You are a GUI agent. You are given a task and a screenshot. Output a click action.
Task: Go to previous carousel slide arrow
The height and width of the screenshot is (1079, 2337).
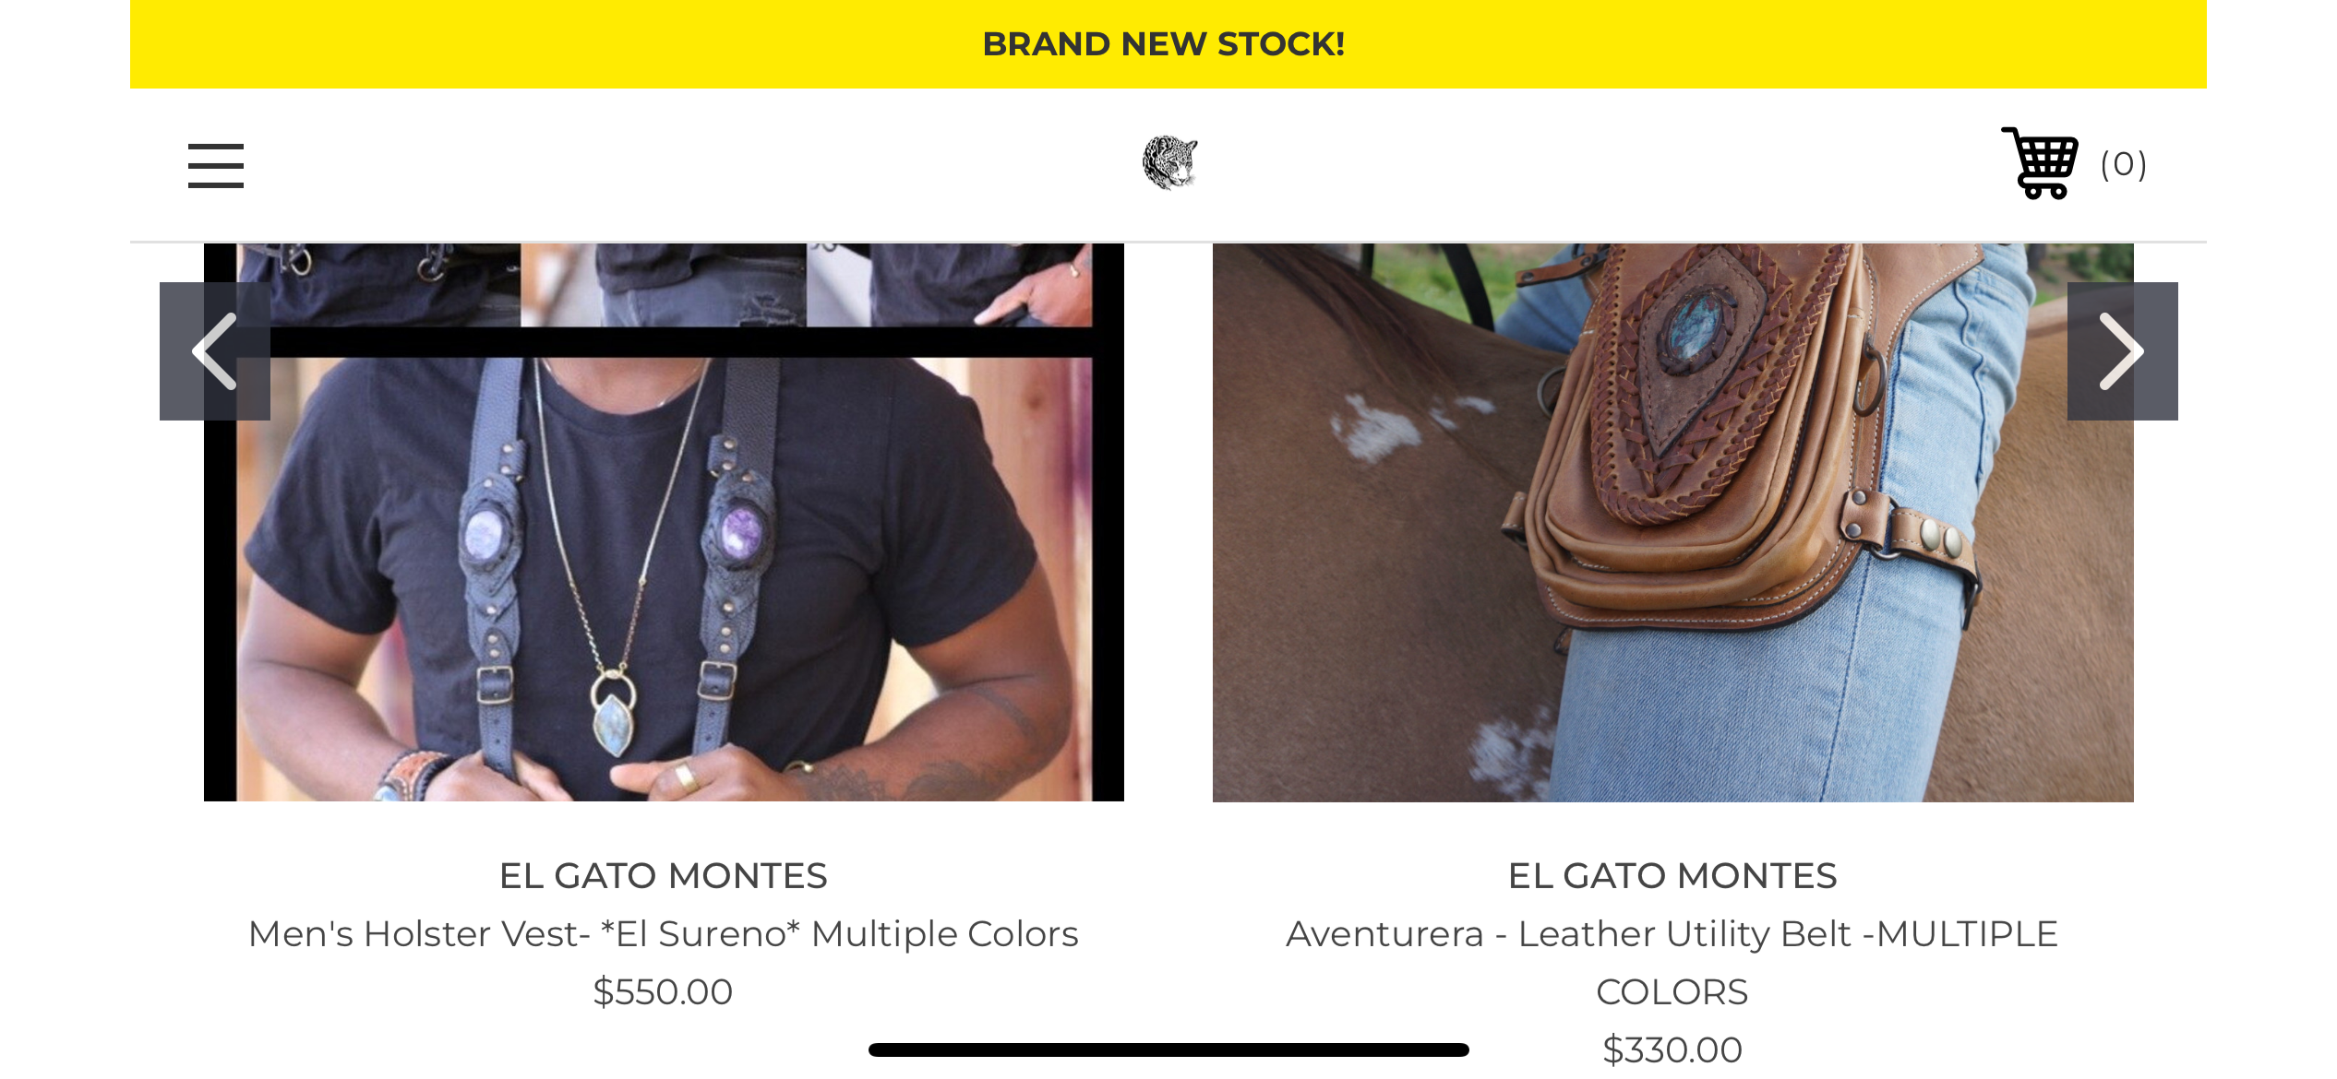click(215, 351)
